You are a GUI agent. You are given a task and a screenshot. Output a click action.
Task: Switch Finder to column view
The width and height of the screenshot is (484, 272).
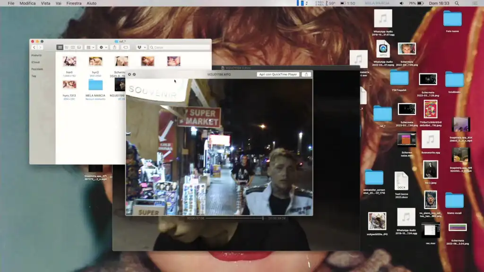pyautogui.click(x=73, y=48)
